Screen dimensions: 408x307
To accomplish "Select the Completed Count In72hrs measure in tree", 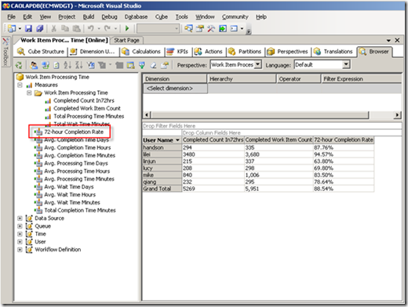I will [x=84, y=100].
